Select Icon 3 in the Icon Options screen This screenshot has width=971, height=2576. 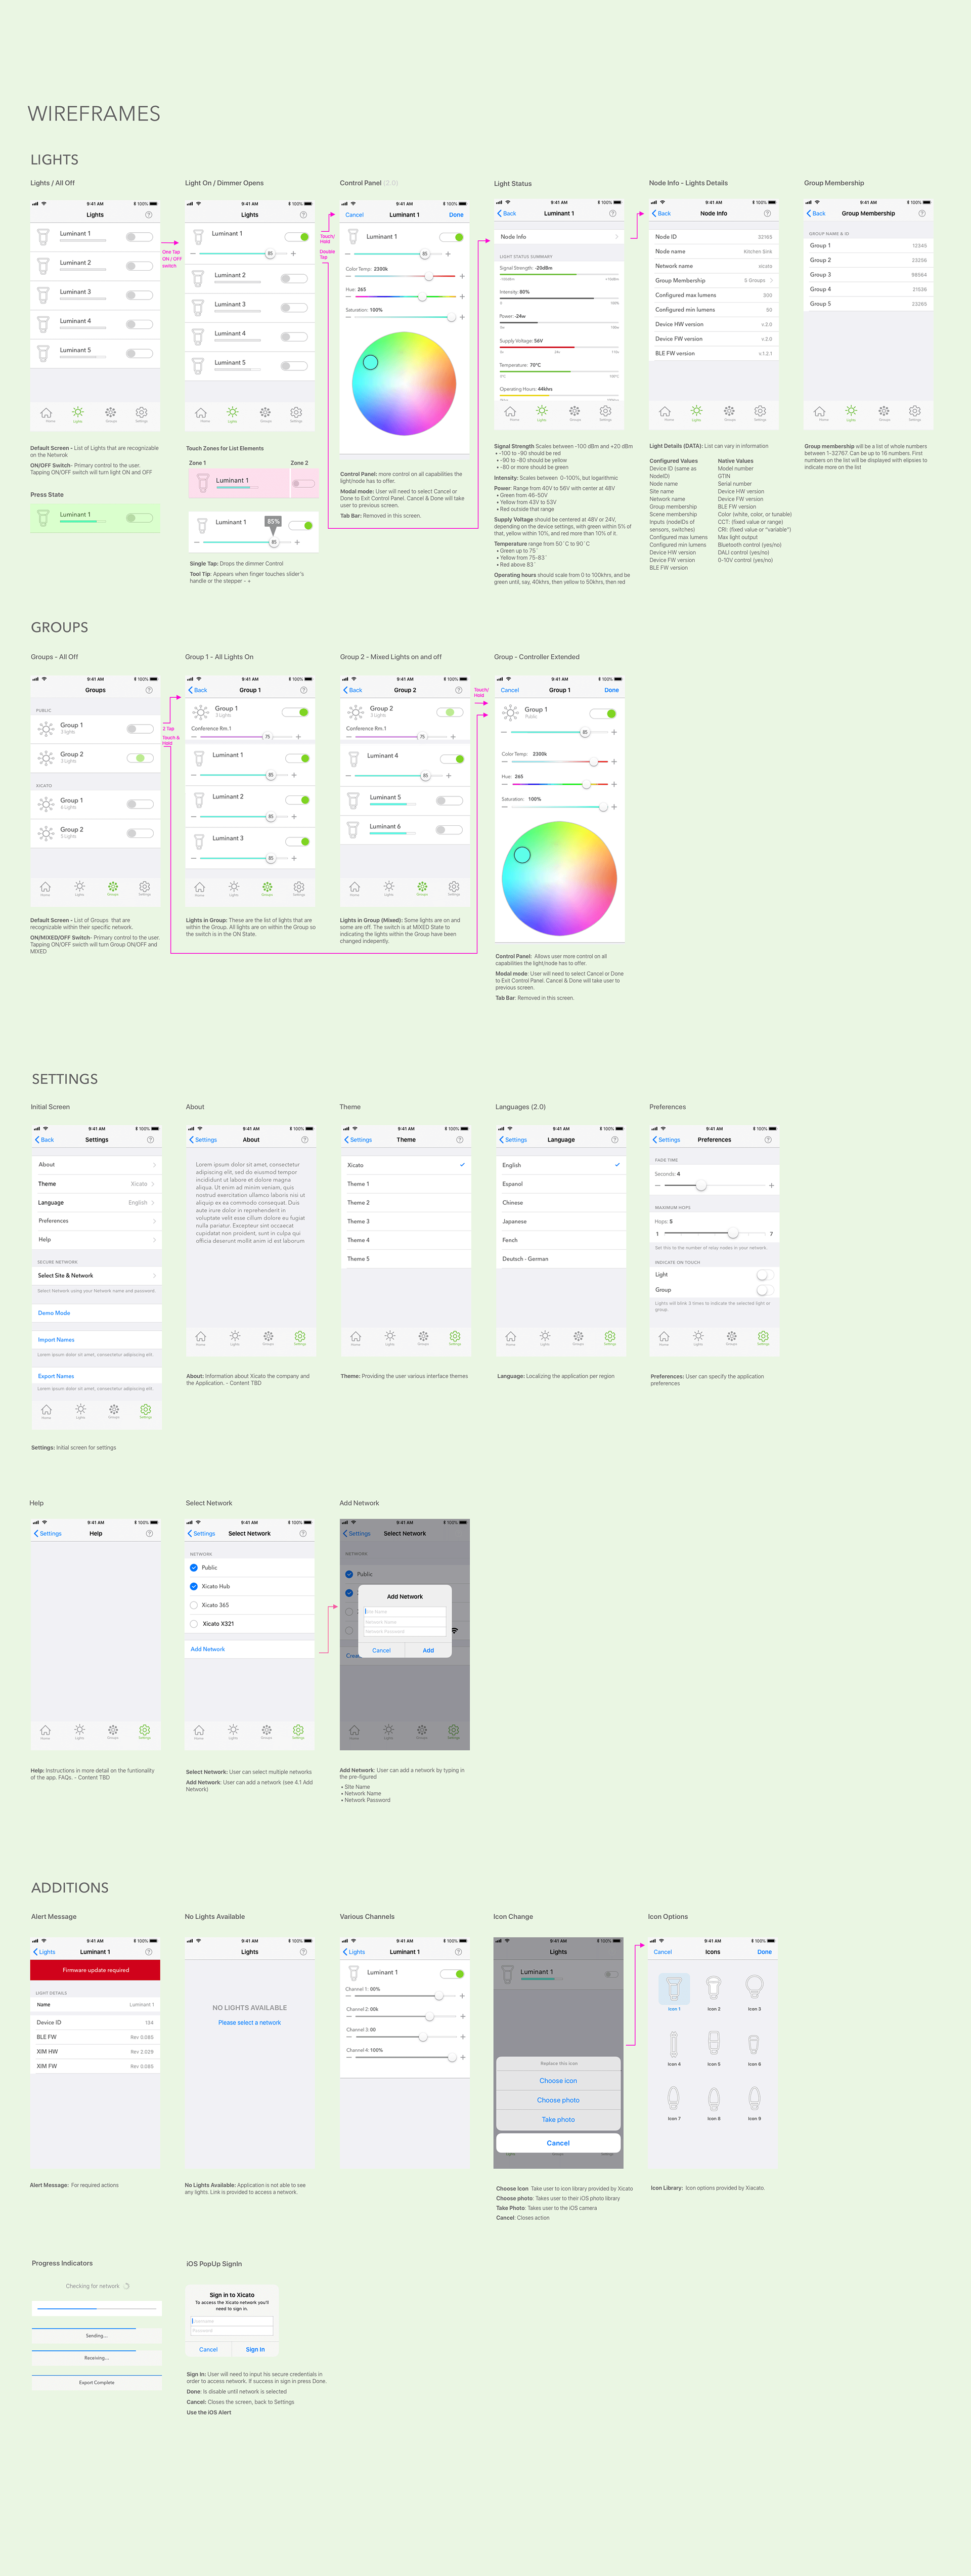point(754,1987)
